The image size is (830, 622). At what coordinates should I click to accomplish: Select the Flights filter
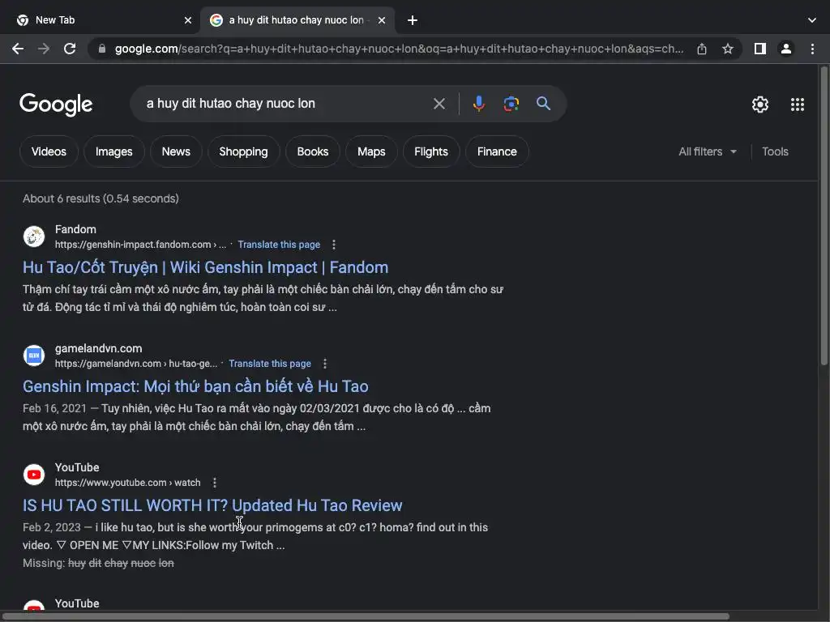(431, 151)
